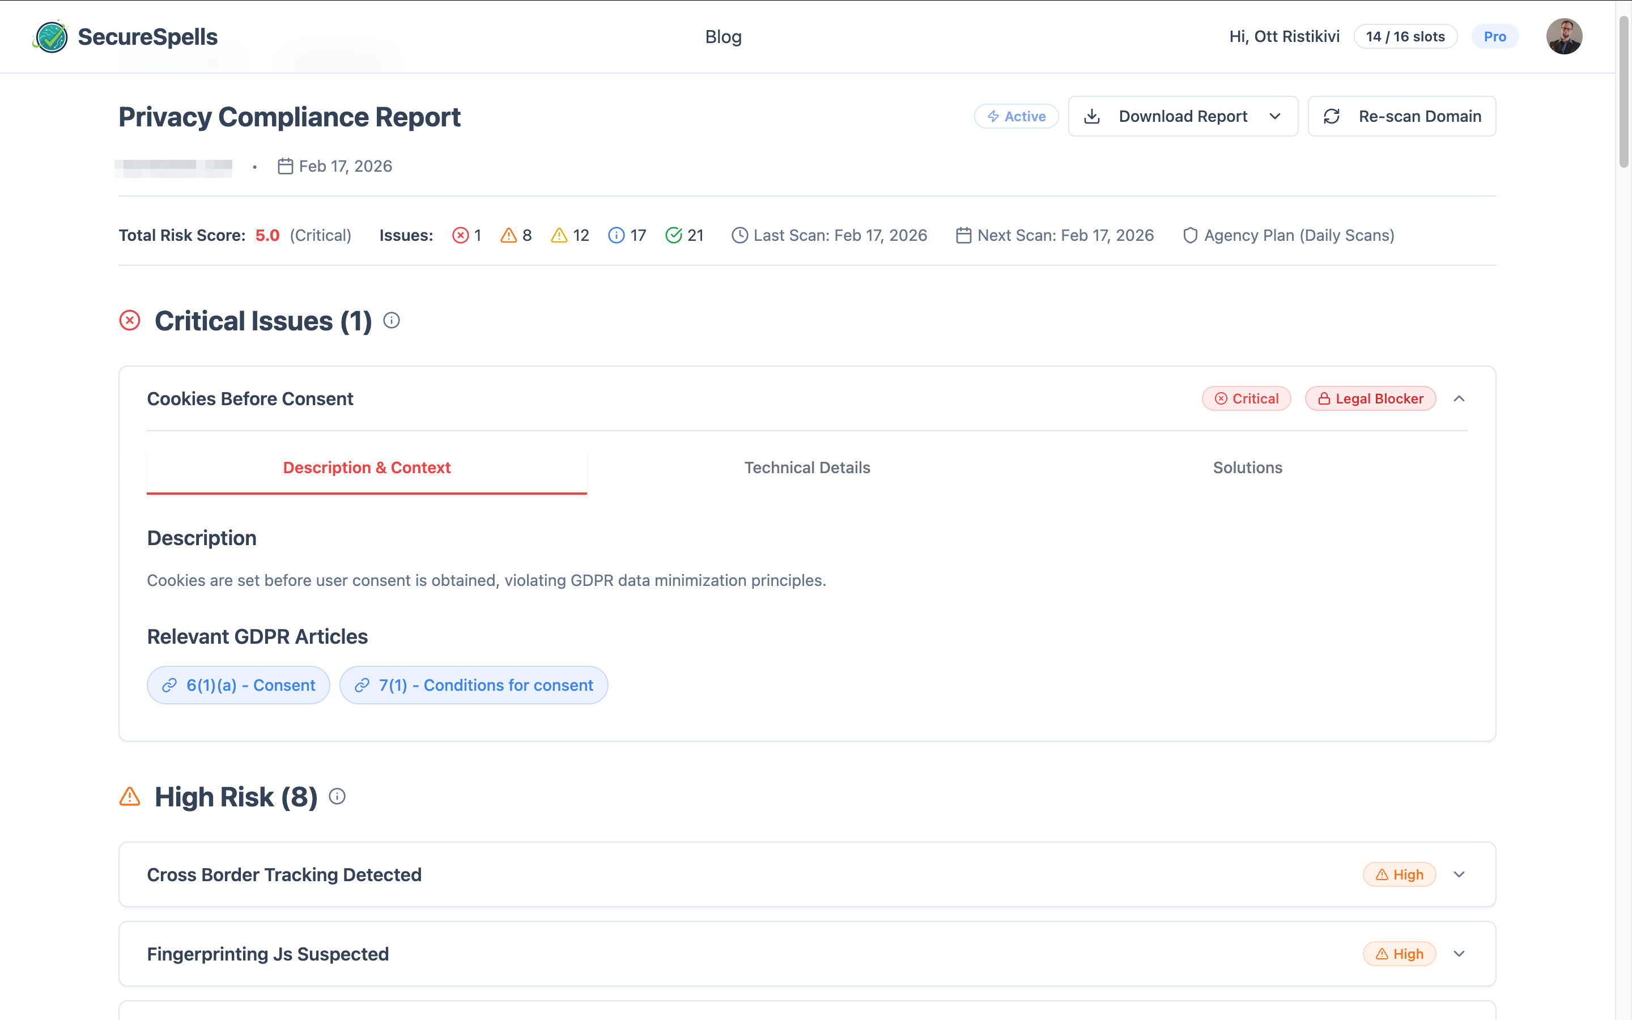Collapse the Cookies Before Consent card
1632x1020 pixels.
(1459, 399)
